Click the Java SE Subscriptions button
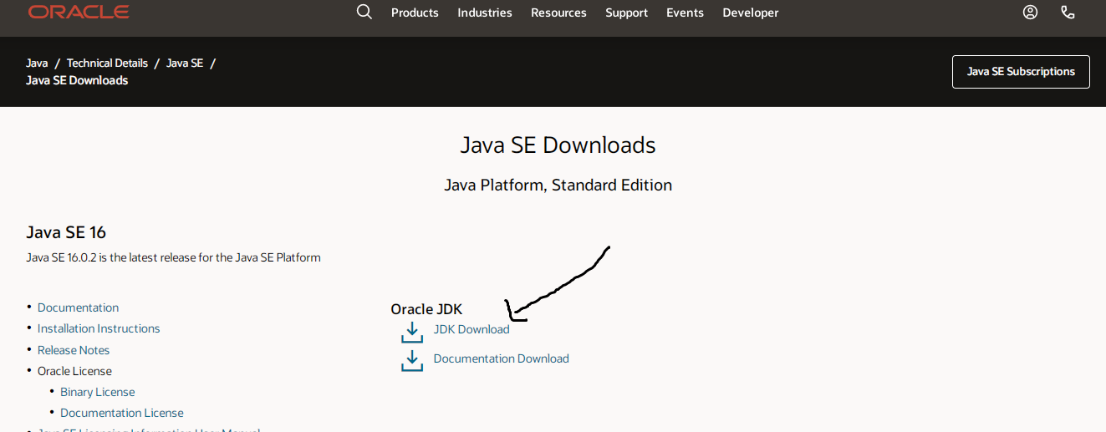The image size is (1106, 432). pyautogui.click(x=1021, y=72)
